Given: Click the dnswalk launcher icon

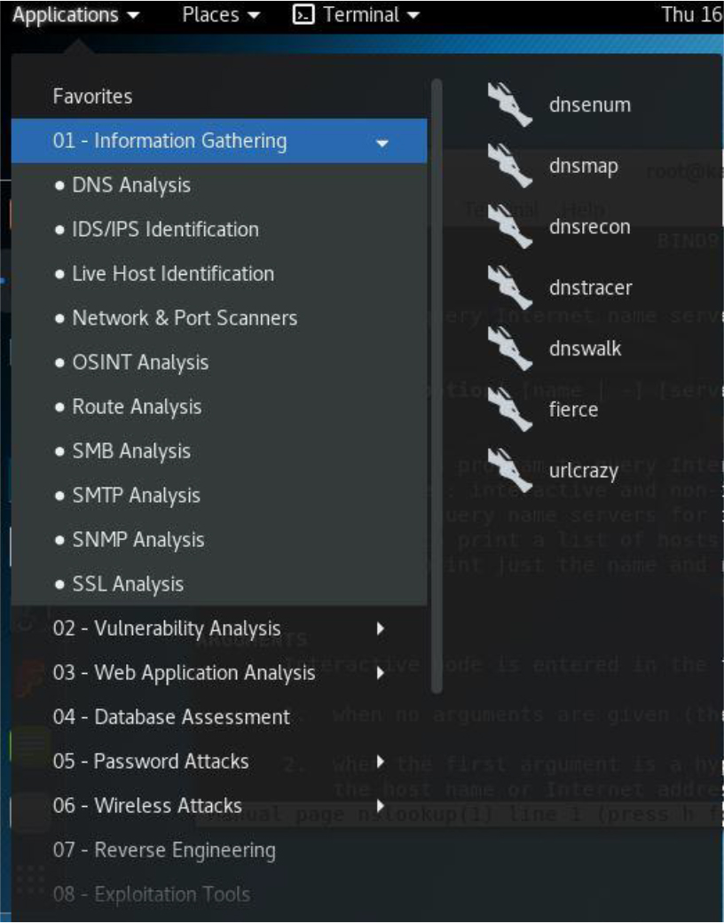Looking at the screenshot, I should point(509,348).
